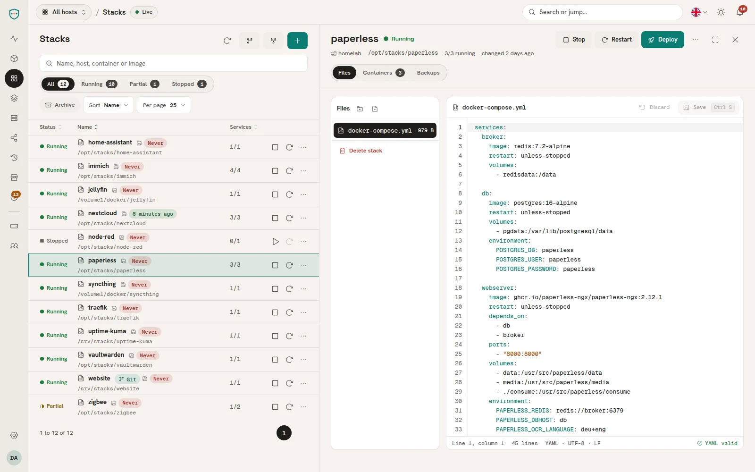Click the Git badge on website row
Image resolution: width=755 pixels, height=472 pixels.
coord(127,379)
